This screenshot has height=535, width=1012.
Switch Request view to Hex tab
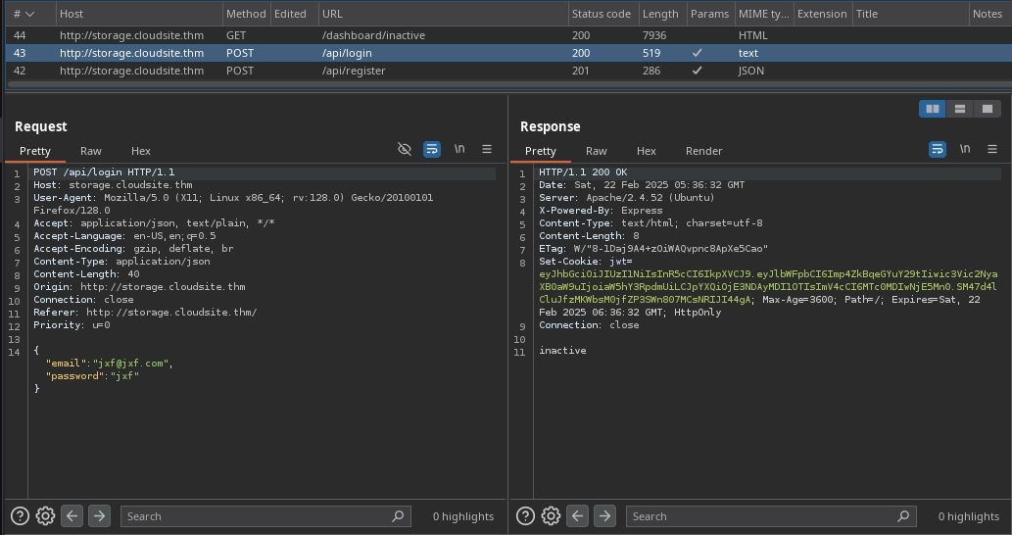[x=141, y=151]
